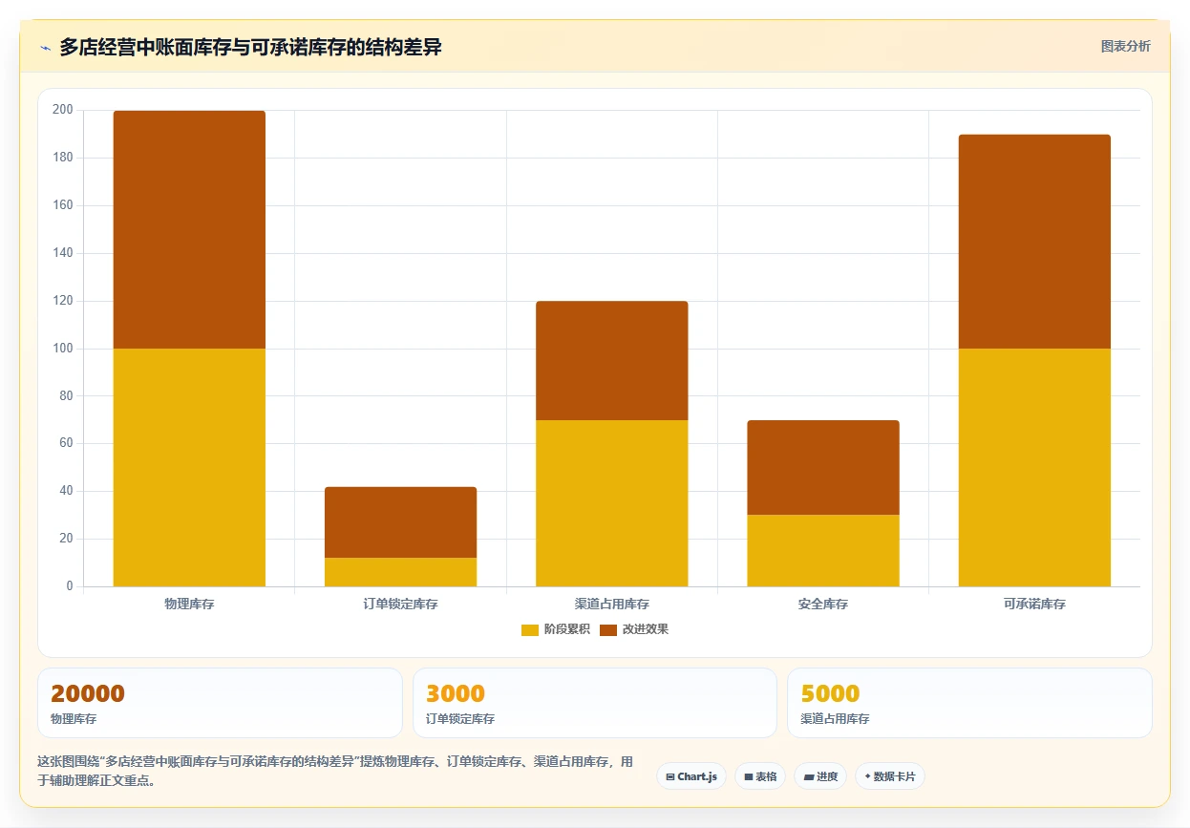This screenshot has height=828, width=1190.
Task: Click the 渠道占用库存 x-axis label
Action: tap(612, 605)
